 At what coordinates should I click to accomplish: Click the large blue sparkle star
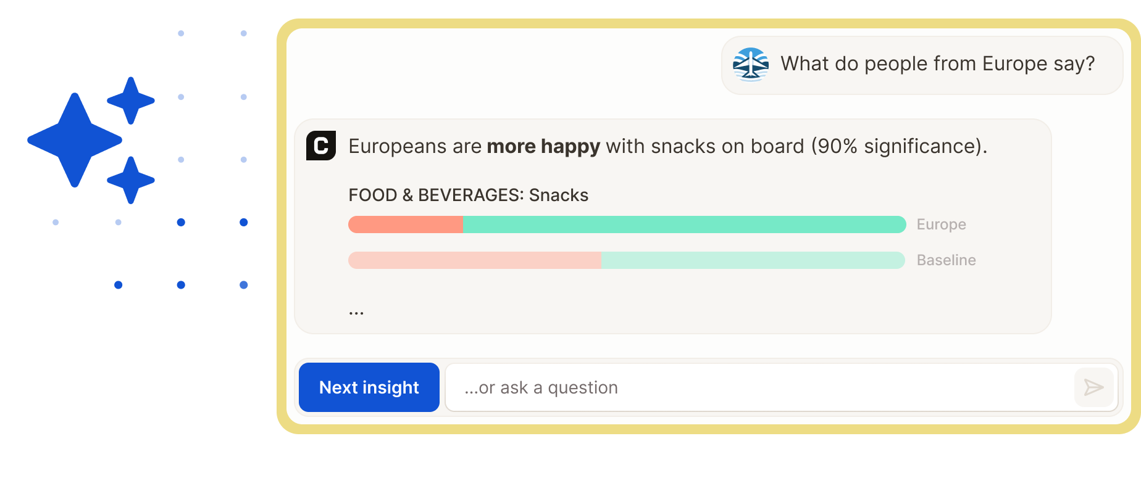point(75,140)
